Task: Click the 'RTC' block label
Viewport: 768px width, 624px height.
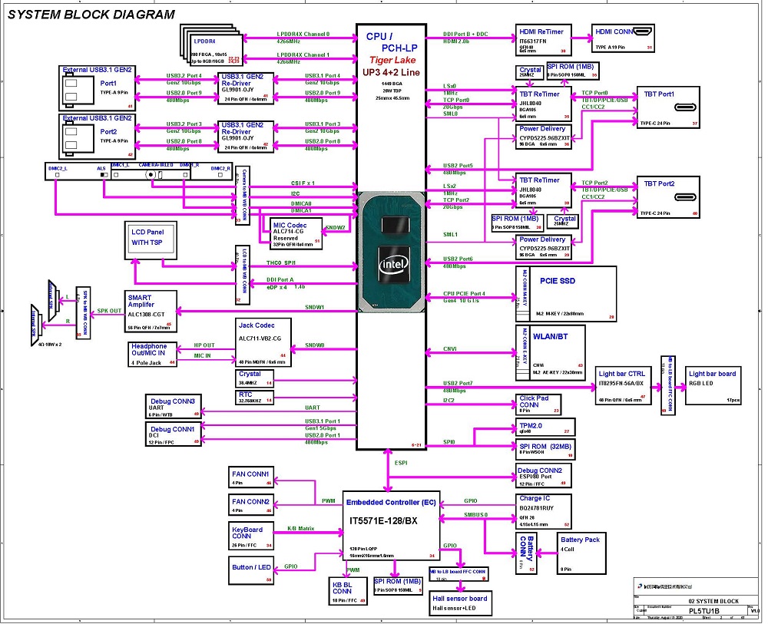Action: tap(246, 395)
